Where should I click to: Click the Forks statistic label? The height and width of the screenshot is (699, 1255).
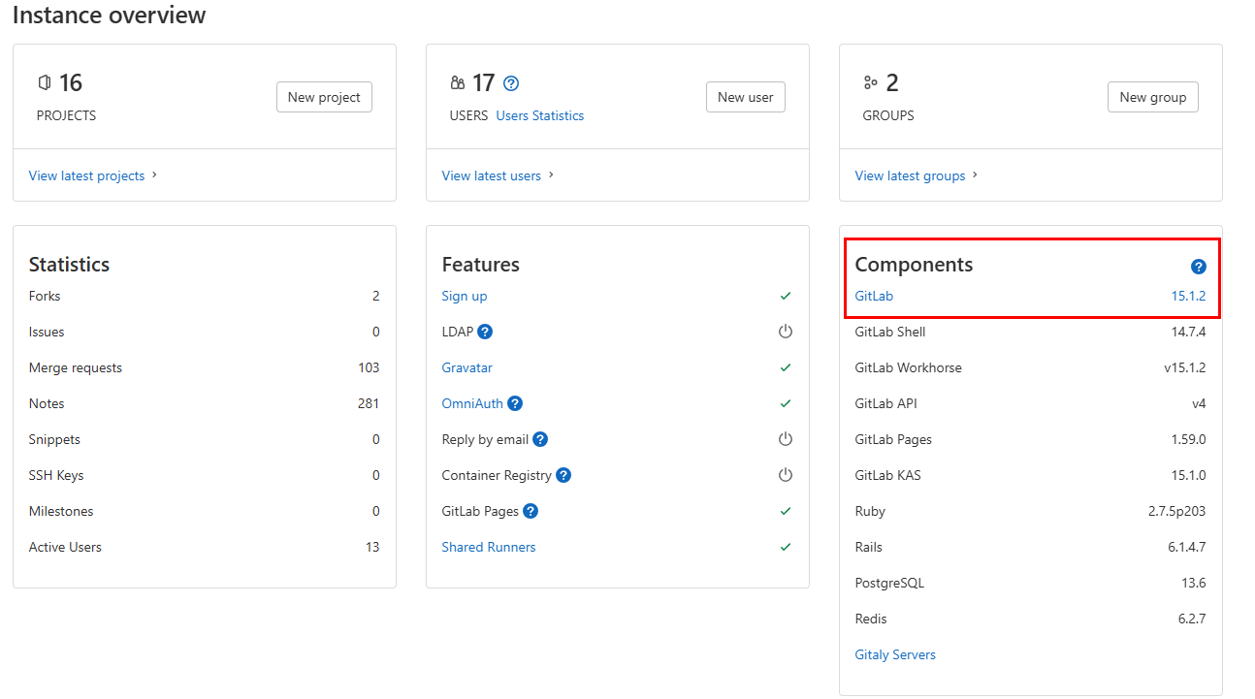45,296
